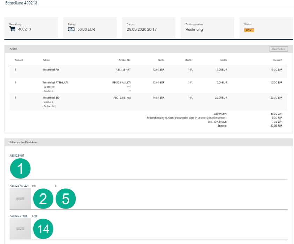Click the Artikel-Nr. column header
This screenshot has width=294, height=244.
click(x=124, y=60)
